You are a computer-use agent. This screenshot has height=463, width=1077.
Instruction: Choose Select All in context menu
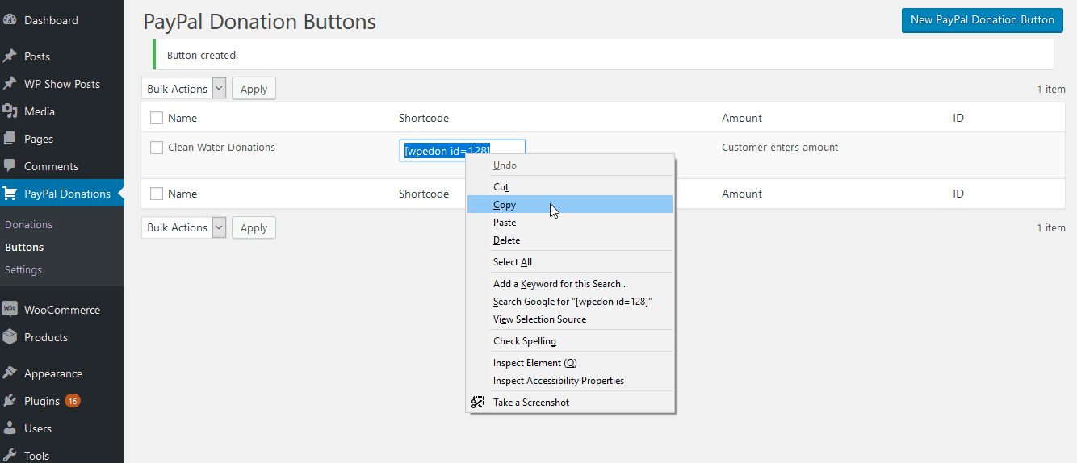(x=570, y=262)
